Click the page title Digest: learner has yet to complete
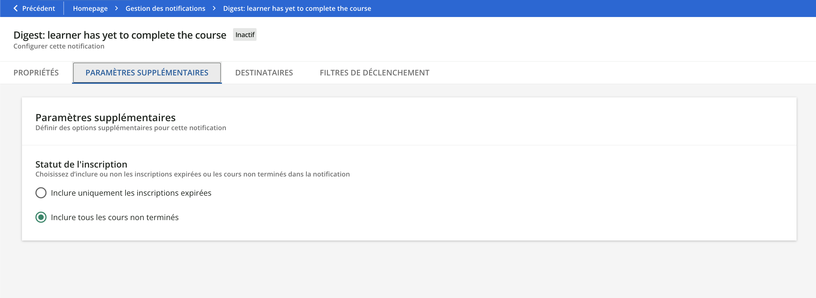816x298 pixels. (120, 35)
